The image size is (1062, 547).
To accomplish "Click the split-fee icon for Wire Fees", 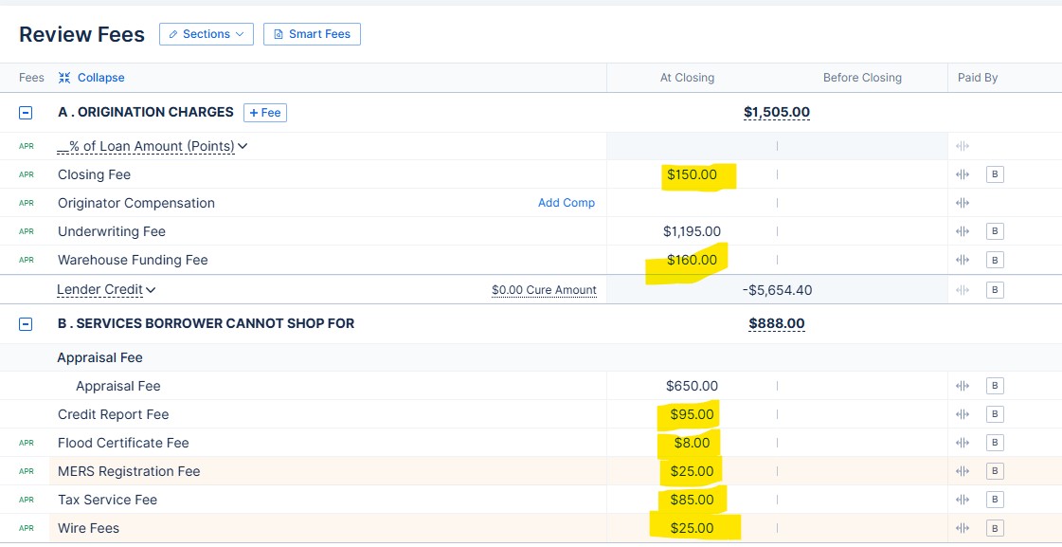I will coord(963,528).
